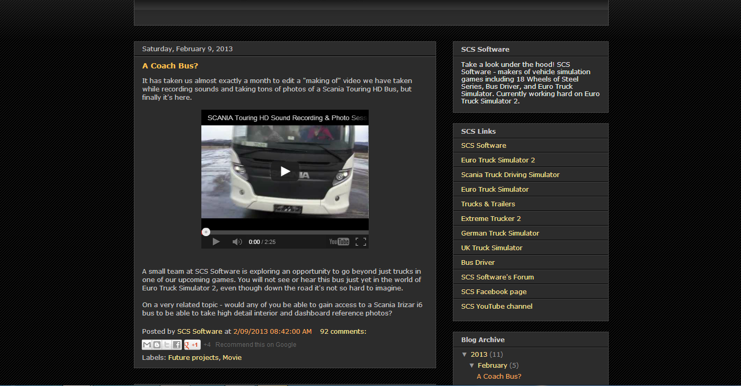Image resolution: width=741 pixels, height=386 pixels.
Task: Open 'SCS Software' in SCS Links
Action: pos(484,145)
